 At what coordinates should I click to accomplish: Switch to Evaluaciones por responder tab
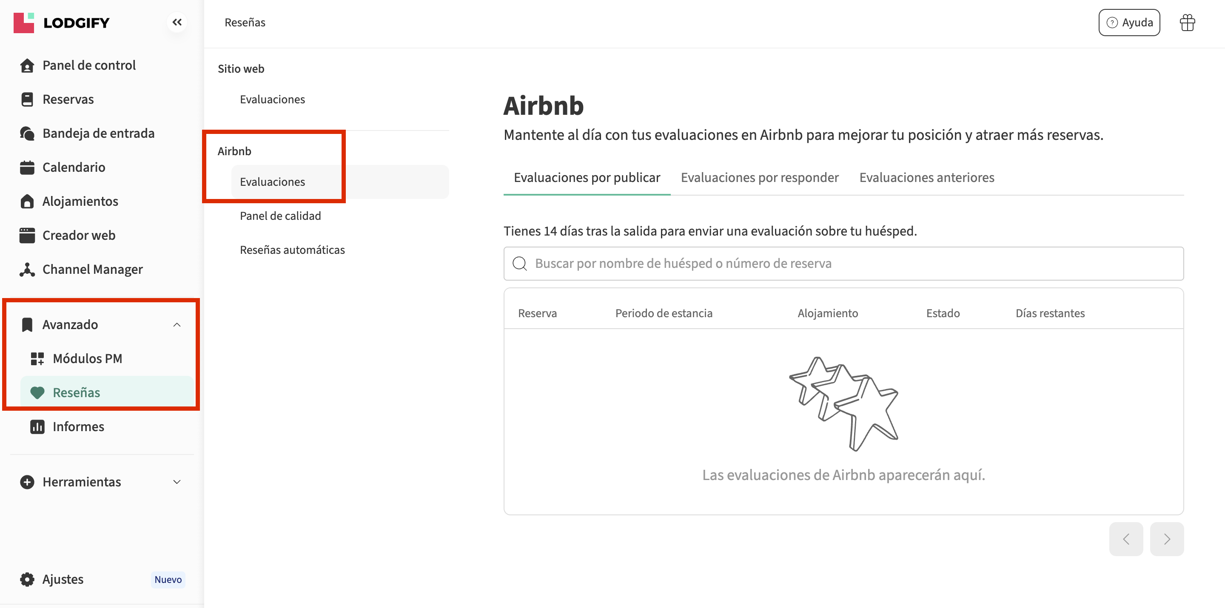759,177
